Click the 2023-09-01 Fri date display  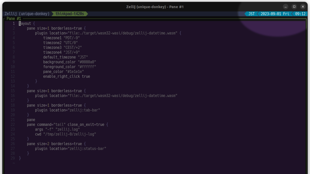click(275, 14)
